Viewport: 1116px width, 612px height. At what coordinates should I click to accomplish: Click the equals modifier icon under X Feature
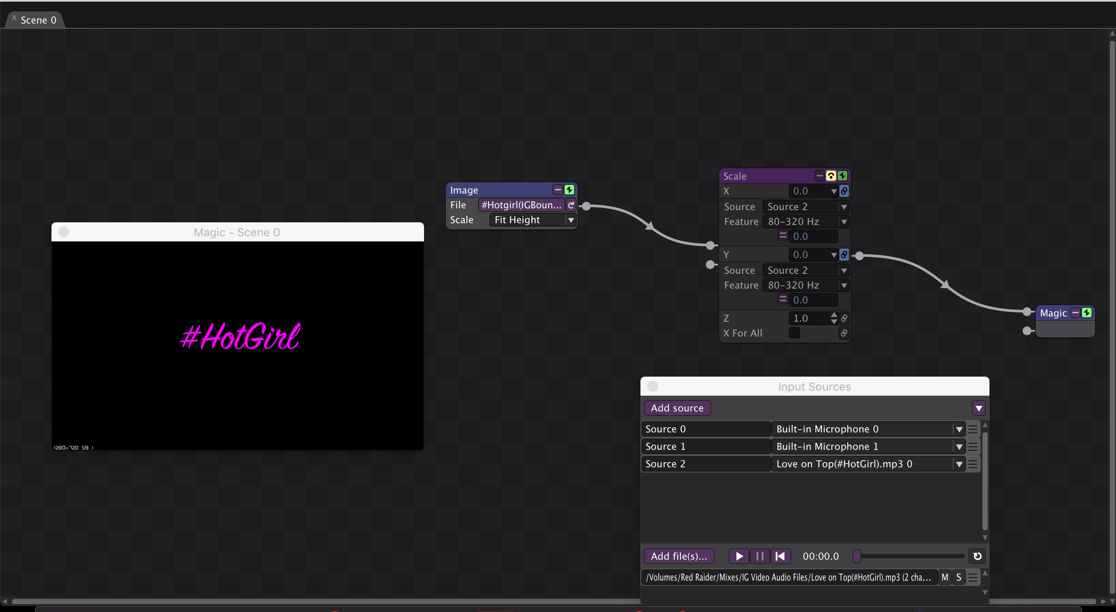click(x=783, y=236)
